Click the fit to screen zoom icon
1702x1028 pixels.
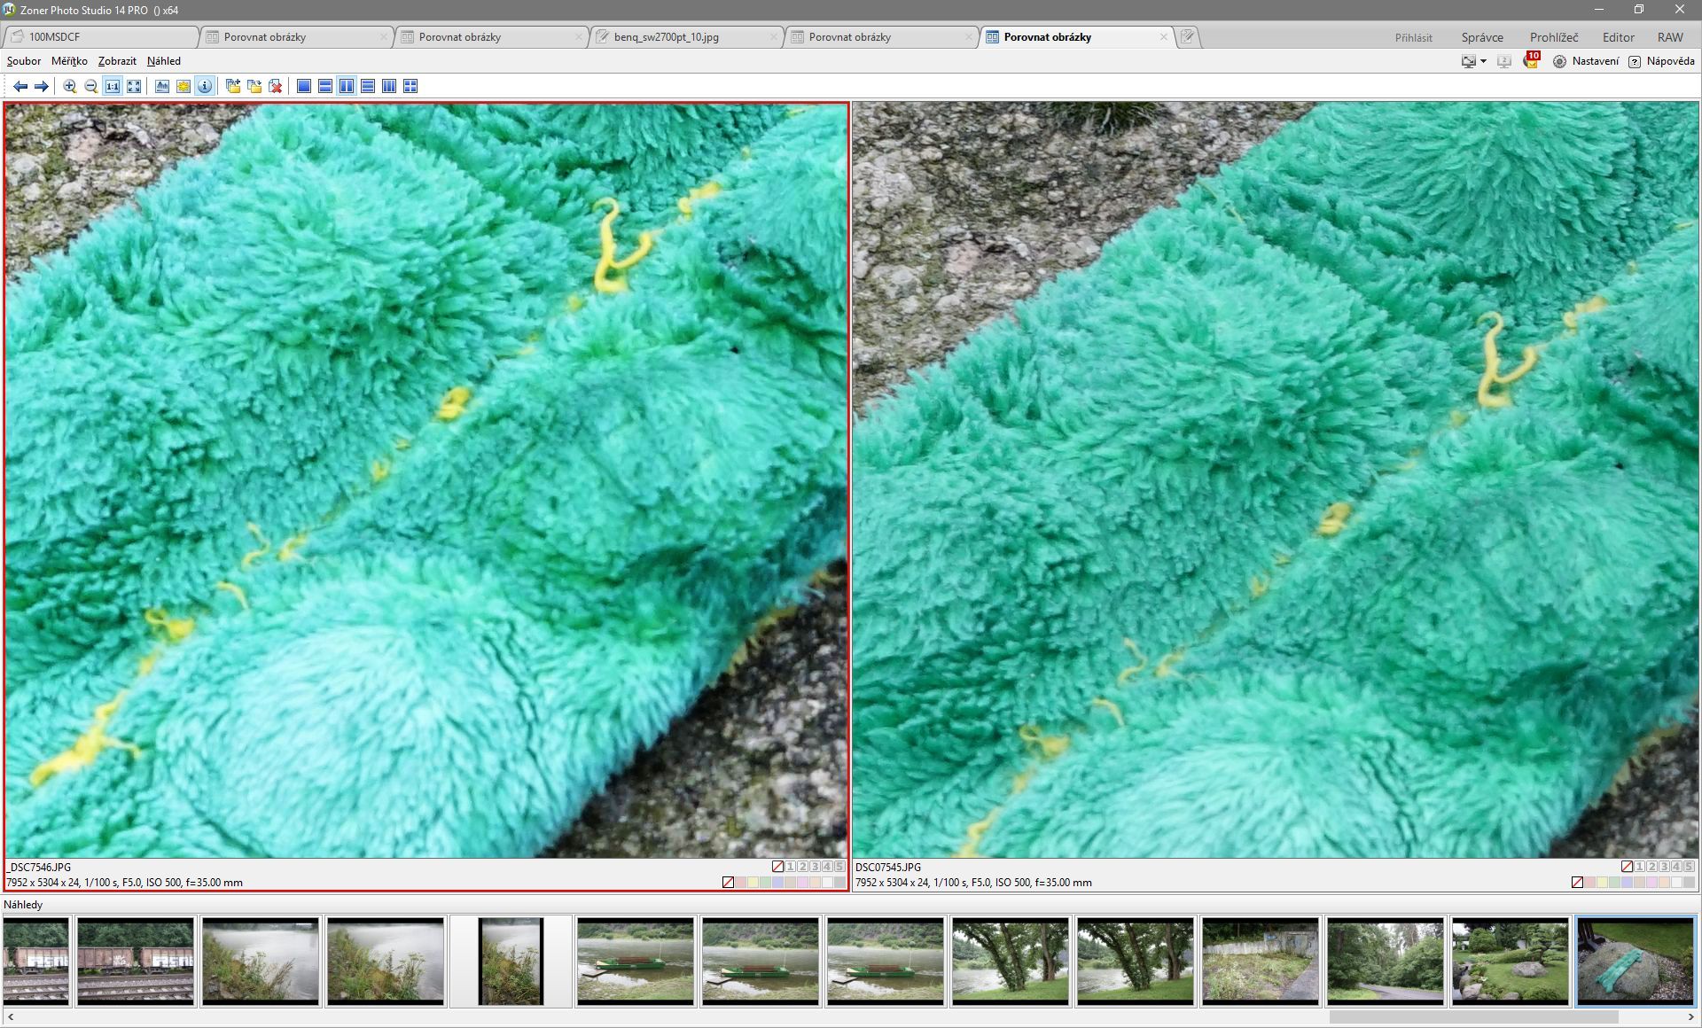(x=134, y=86)
